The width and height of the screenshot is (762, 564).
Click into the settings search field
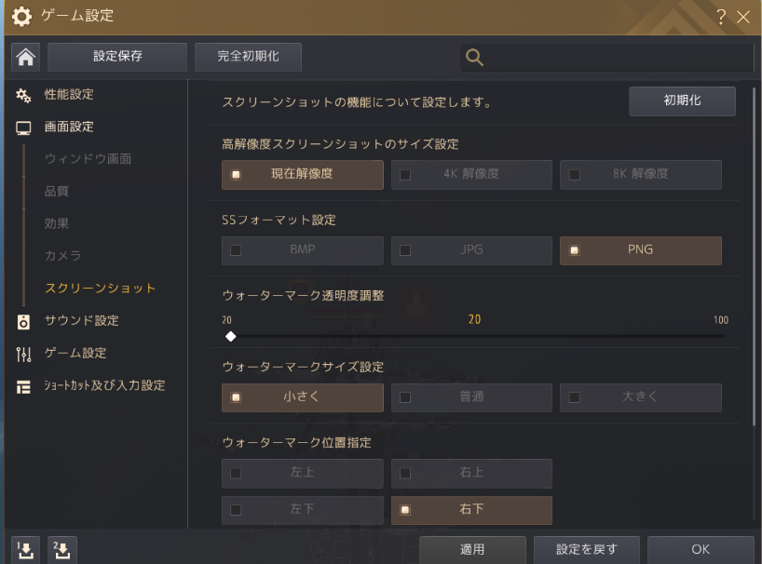(x=615, y=58)
